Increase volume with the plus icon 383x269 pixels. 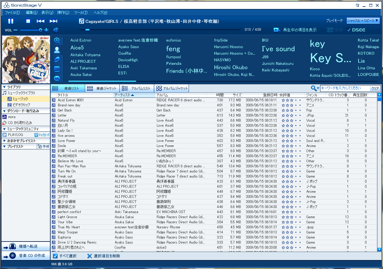click(x=46, y=30)
